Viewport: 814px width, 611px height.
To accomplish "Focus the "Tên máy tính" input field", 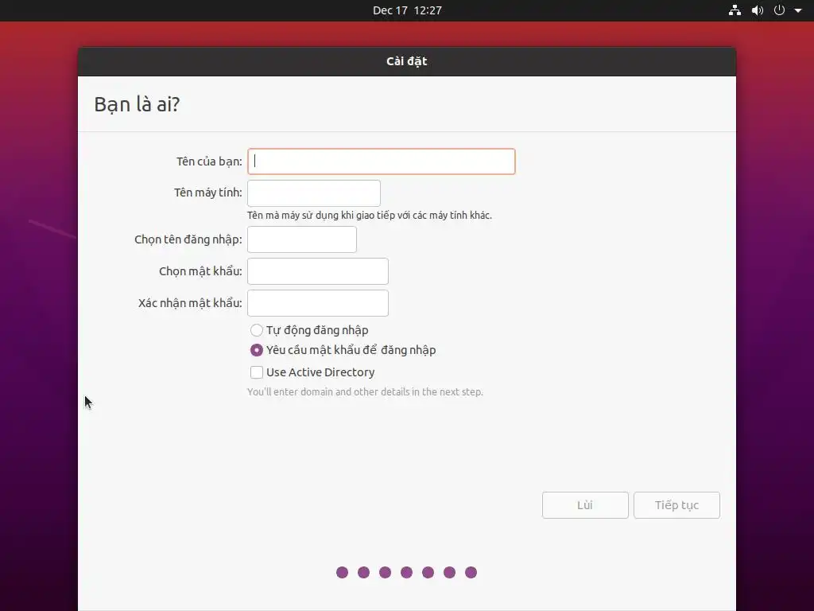I will tap(314, 193).
